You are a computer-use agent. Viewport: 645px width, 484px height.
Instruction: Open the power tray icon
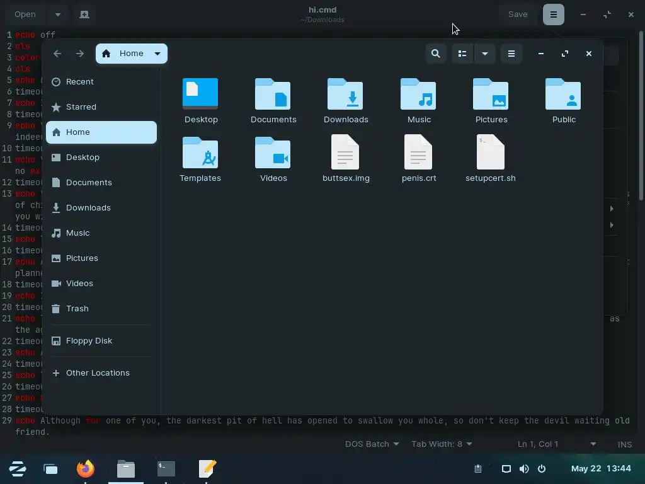click(x=542, y=469)
